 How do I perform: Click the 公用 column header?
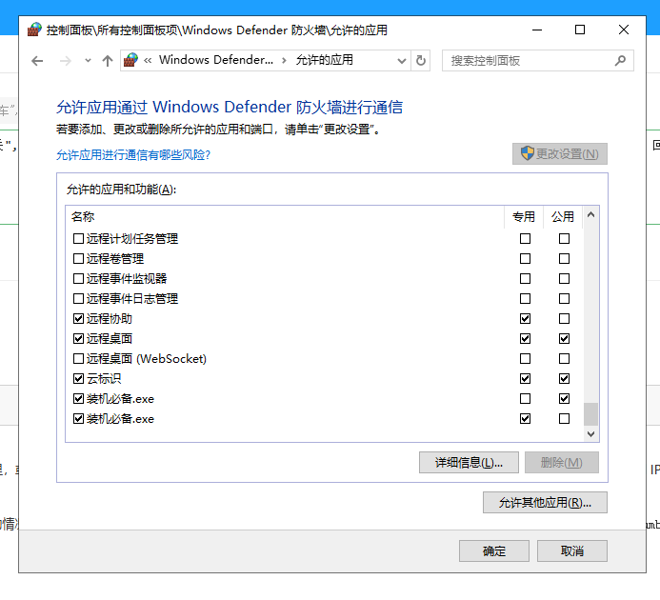click(x=563, y=217)
